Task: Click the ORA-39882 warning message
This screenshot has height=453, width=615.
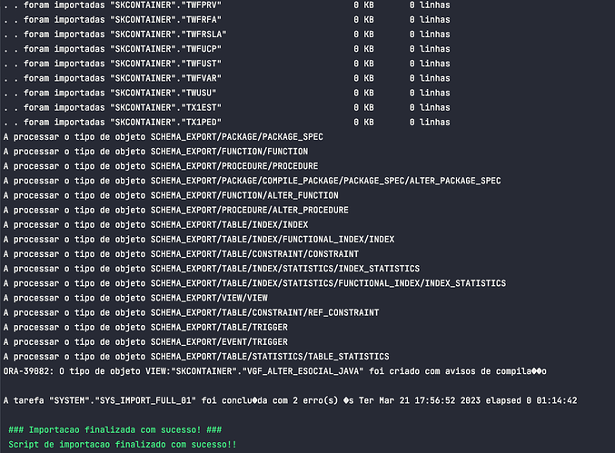Action: (x=274, y=371)
